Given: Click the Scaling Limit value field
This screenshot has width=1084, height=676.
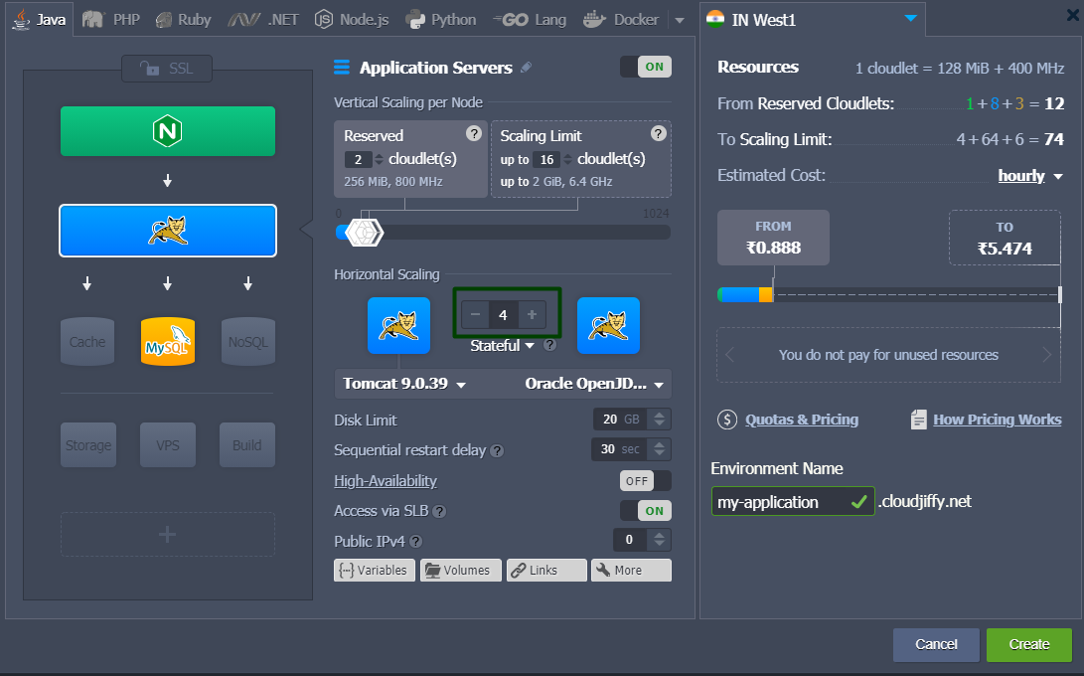Looking at the screenshot, I should coord(546,160).
